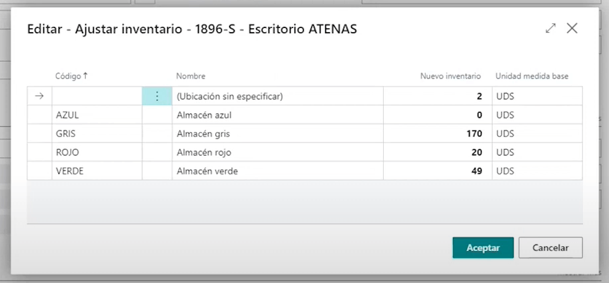Click the Nuevo inventario column header

[450, 76]
